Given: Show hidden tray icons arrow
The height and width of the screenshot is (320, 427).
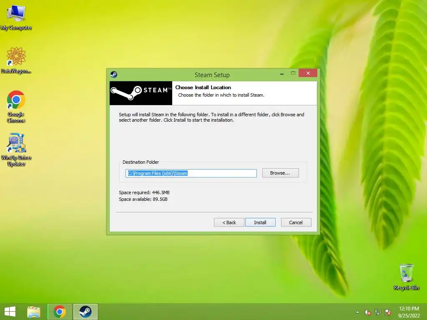Looking at the screenshot, I should click(357, 312).
